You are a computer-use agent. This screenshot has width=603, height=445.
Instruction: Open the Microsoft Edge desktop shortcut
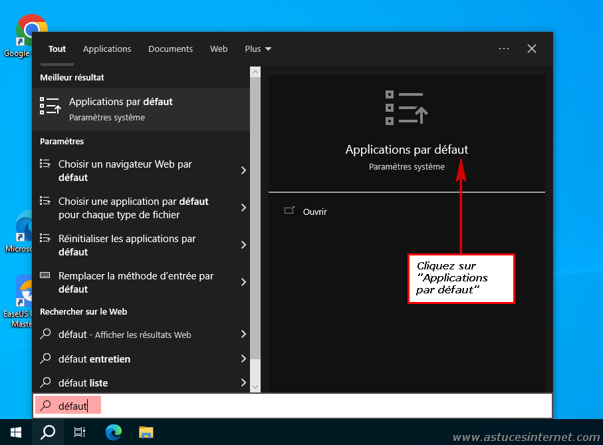pos(19,231)
